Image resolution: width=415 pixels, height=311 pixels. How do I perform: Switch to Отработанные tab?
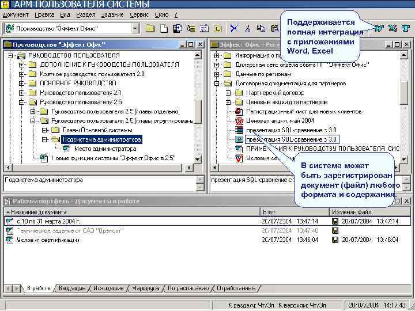click(236, 289)
